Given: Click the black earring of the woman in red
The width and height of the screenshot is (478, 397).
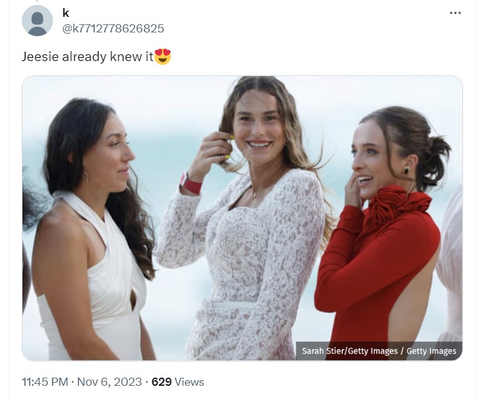Looking at the screenshot, I should [406, 171].
